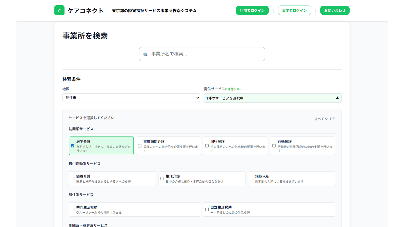This screenshot has width=405, height=227.
Task: Select the 生活介護 checkbox
Action: click(162, 179)
